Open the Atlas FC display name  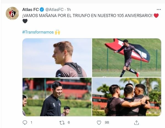[x=31, y=10]
